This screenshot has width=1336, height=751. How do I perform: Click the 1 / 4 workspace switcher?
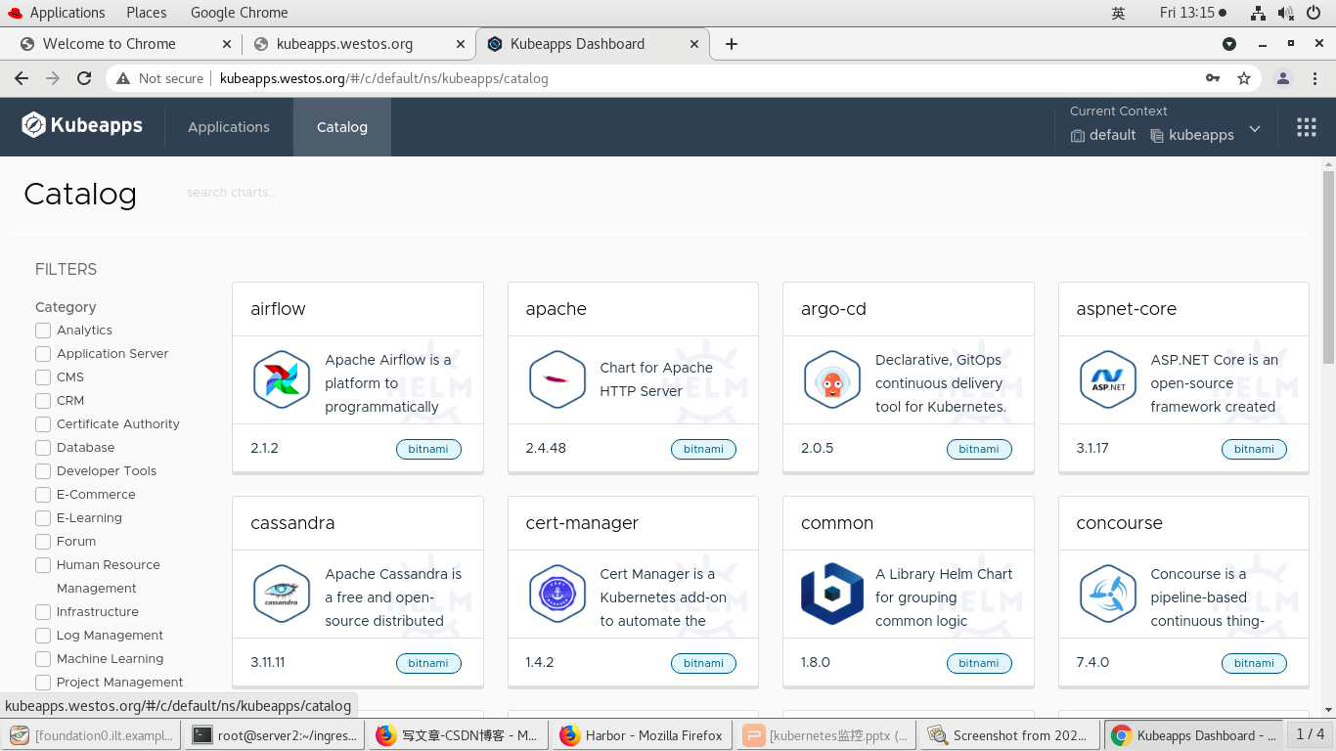coord(1311,734)
